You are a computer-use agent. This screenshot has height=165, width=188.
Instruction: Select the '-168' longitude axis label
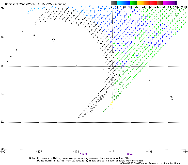click(x=149, y=152)
